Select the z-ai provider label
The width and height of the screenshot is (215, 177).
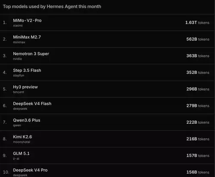pos(16,159)
